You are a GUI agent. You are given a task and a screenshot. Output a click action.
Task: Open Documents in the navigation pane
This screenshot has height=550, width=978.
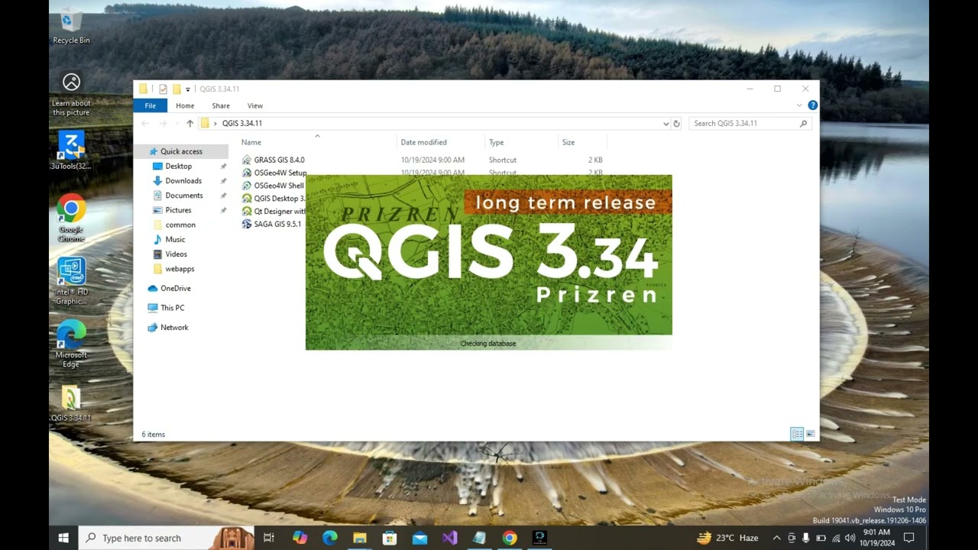[184, 196]
